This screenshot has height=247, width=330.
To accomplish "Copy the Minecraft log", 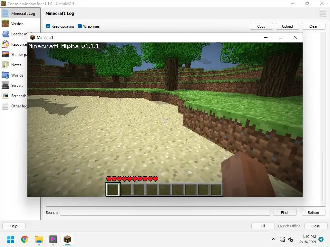I will [261, 26].
